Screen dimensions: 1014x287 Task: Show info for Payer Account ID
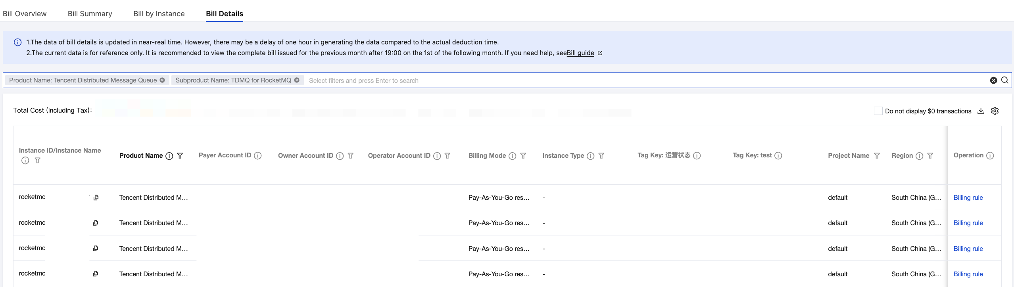(258, 155)
